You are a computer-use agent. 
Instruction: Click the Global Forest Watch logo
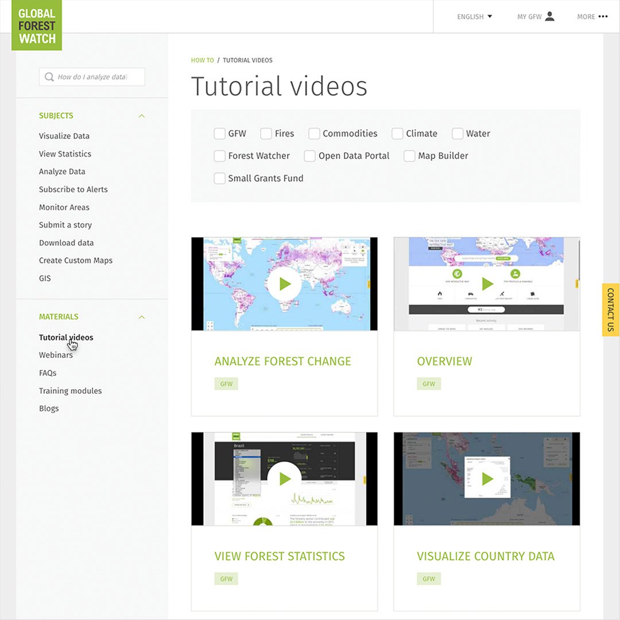point(36,25)
